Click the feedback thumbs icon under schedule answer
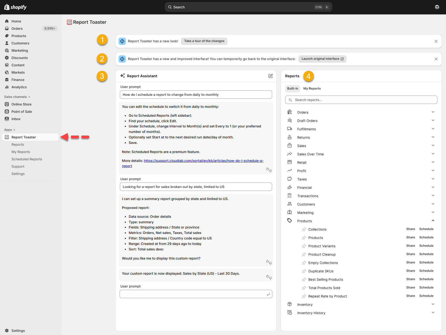 (x=269, y=170)
